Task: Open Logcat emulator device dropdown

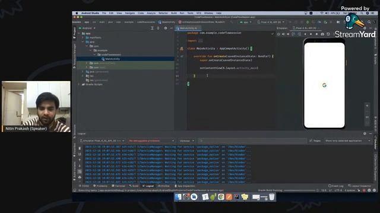Action: pos(102,141)
